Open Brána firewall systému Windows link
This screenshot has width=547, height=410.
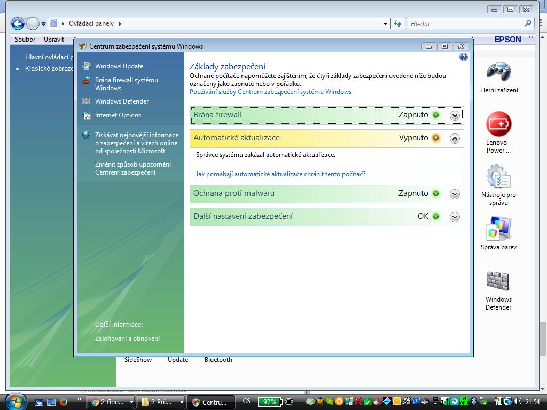coord(126,84)
